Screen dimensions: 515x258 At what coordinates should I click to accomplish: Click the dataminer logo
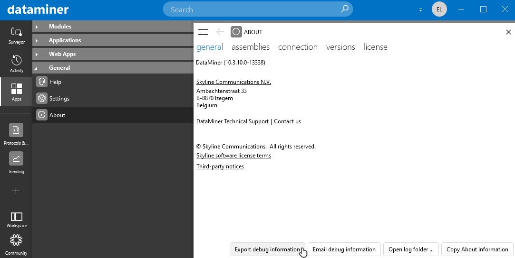(x=38, y=9)
